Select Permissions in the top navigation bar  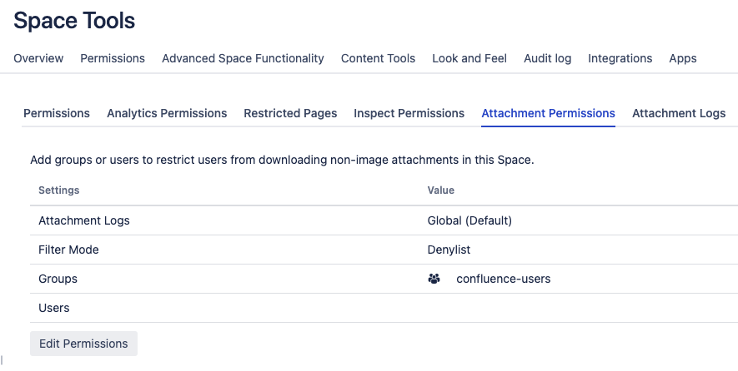coord(113,58)
